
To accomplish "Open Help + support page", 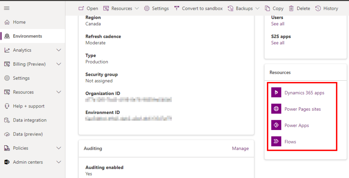I will click(x=29, y=106).
